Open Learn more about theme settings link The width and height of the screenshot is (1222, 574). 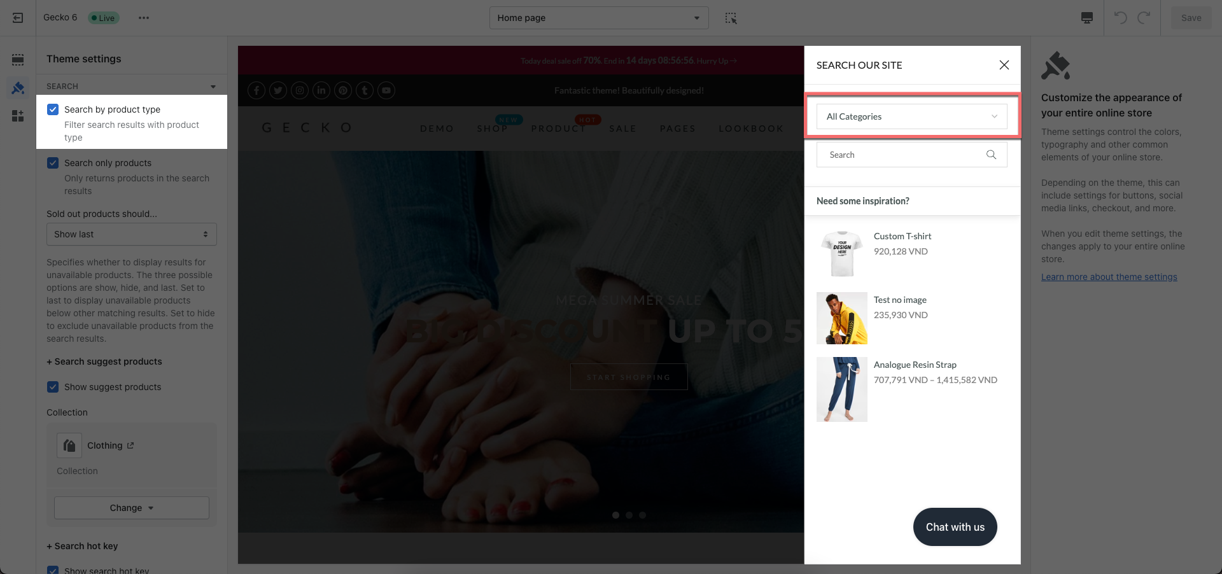coord(1109,277)
